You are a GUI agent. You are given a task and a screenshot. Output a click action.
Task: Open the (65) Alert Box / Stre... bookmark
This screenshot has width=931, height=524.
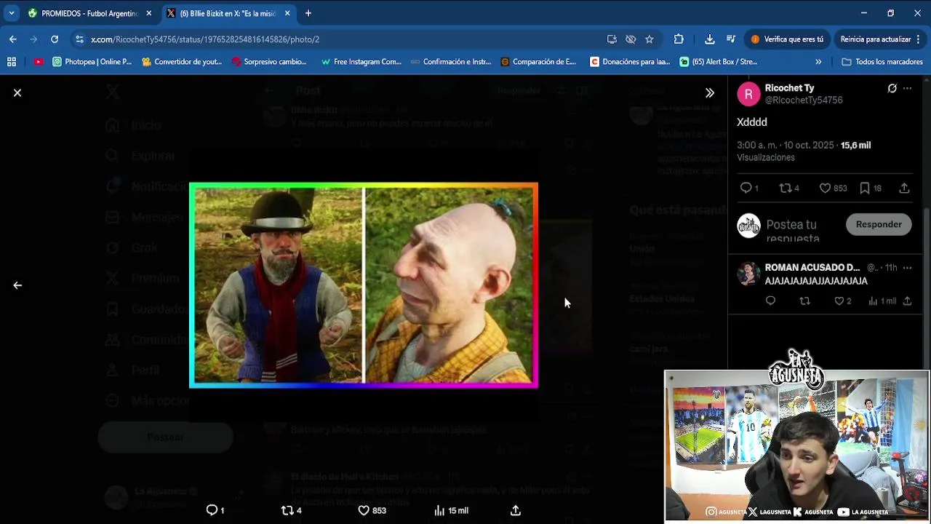pos(719,62)
